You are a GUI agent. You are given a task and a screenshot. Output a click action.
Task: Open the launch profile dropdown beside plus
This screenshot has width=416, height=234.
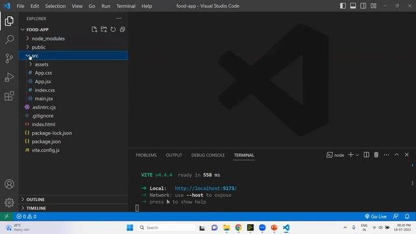[x=357, y=155]
